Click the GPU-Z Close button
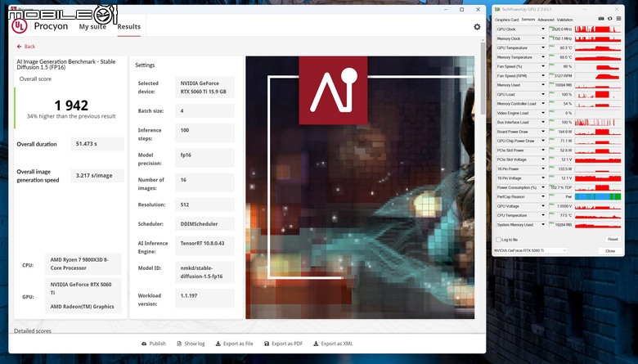Viewport: 638px width, 364px height. coord(610,251)
